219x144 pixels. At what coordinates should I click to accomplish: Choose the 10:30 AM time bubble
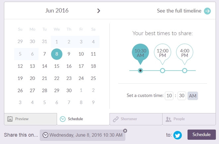coord(140,54)
